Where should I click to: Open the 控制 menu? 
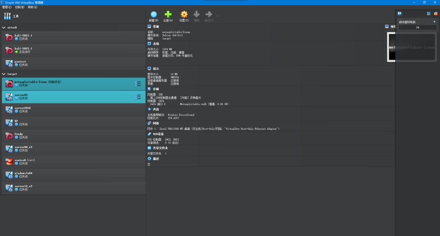pos(20,7)
